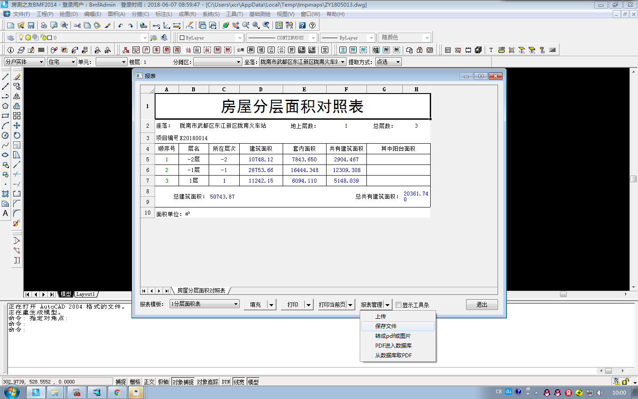Select the Polygon drawing tool

pyautogui.click(x=5, y=106)
